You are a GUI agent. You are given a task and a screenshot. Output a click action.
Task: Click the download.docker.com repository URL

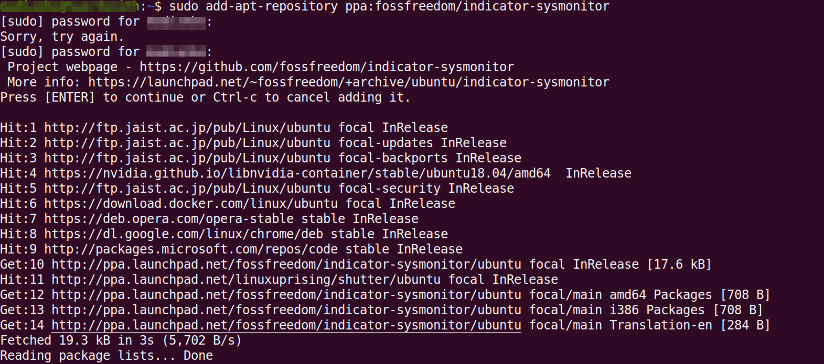191,204
